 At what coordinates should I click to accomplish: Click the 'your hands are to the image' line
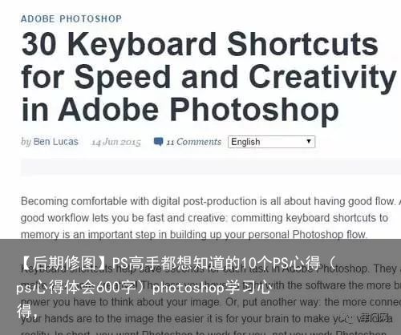[207, 319]
